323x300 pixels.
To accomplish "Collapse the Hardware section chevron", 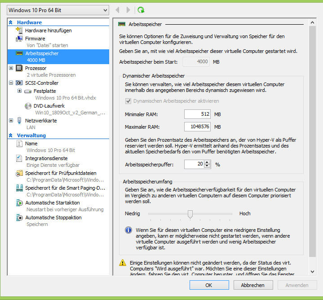I will click(11, 22).
